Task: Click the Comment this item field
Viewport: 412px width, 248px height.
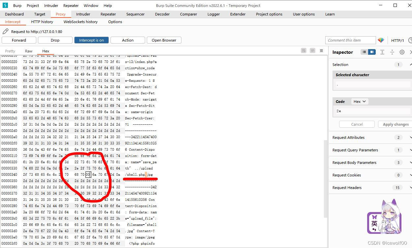Action: click(x=350, y=40)
